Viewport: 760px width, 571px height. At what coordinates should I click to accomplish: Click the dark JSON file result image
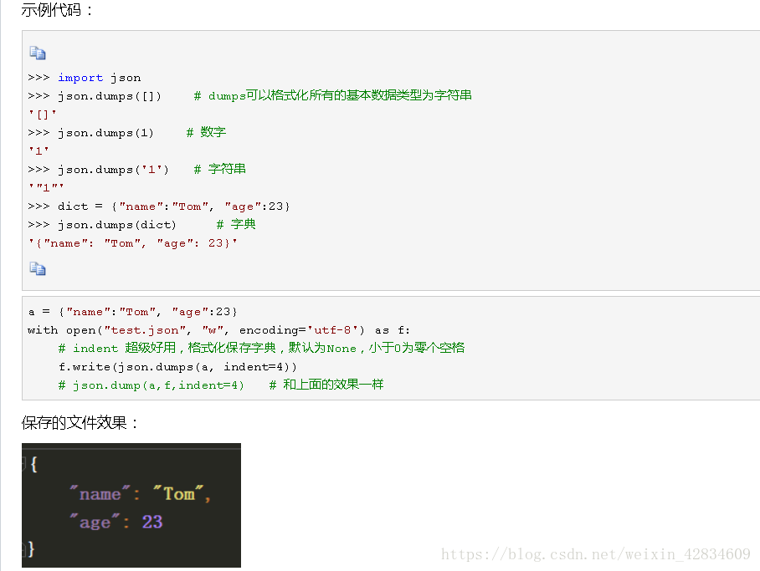[131, 505]
